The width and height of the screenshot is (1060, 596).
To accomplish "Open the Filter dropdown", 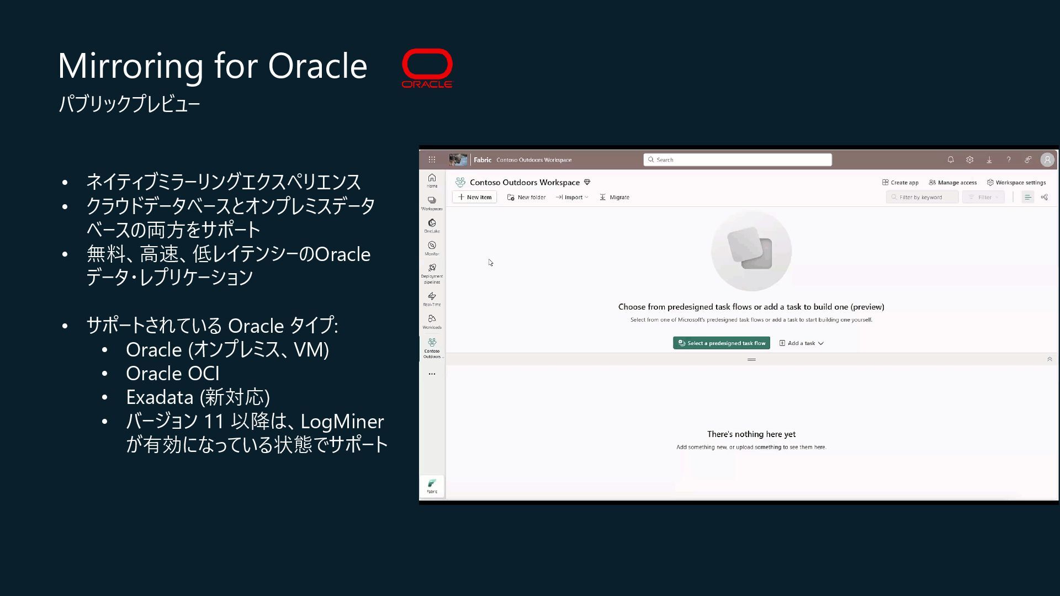I will [x=984, y=197].
